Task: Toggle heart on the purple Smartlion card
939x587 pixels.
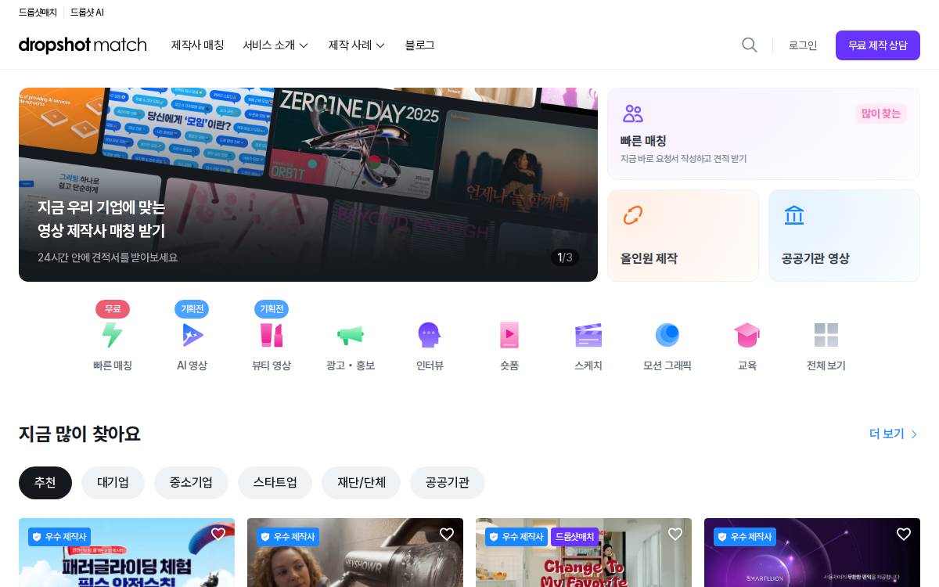Action: [x=904, y=534]
